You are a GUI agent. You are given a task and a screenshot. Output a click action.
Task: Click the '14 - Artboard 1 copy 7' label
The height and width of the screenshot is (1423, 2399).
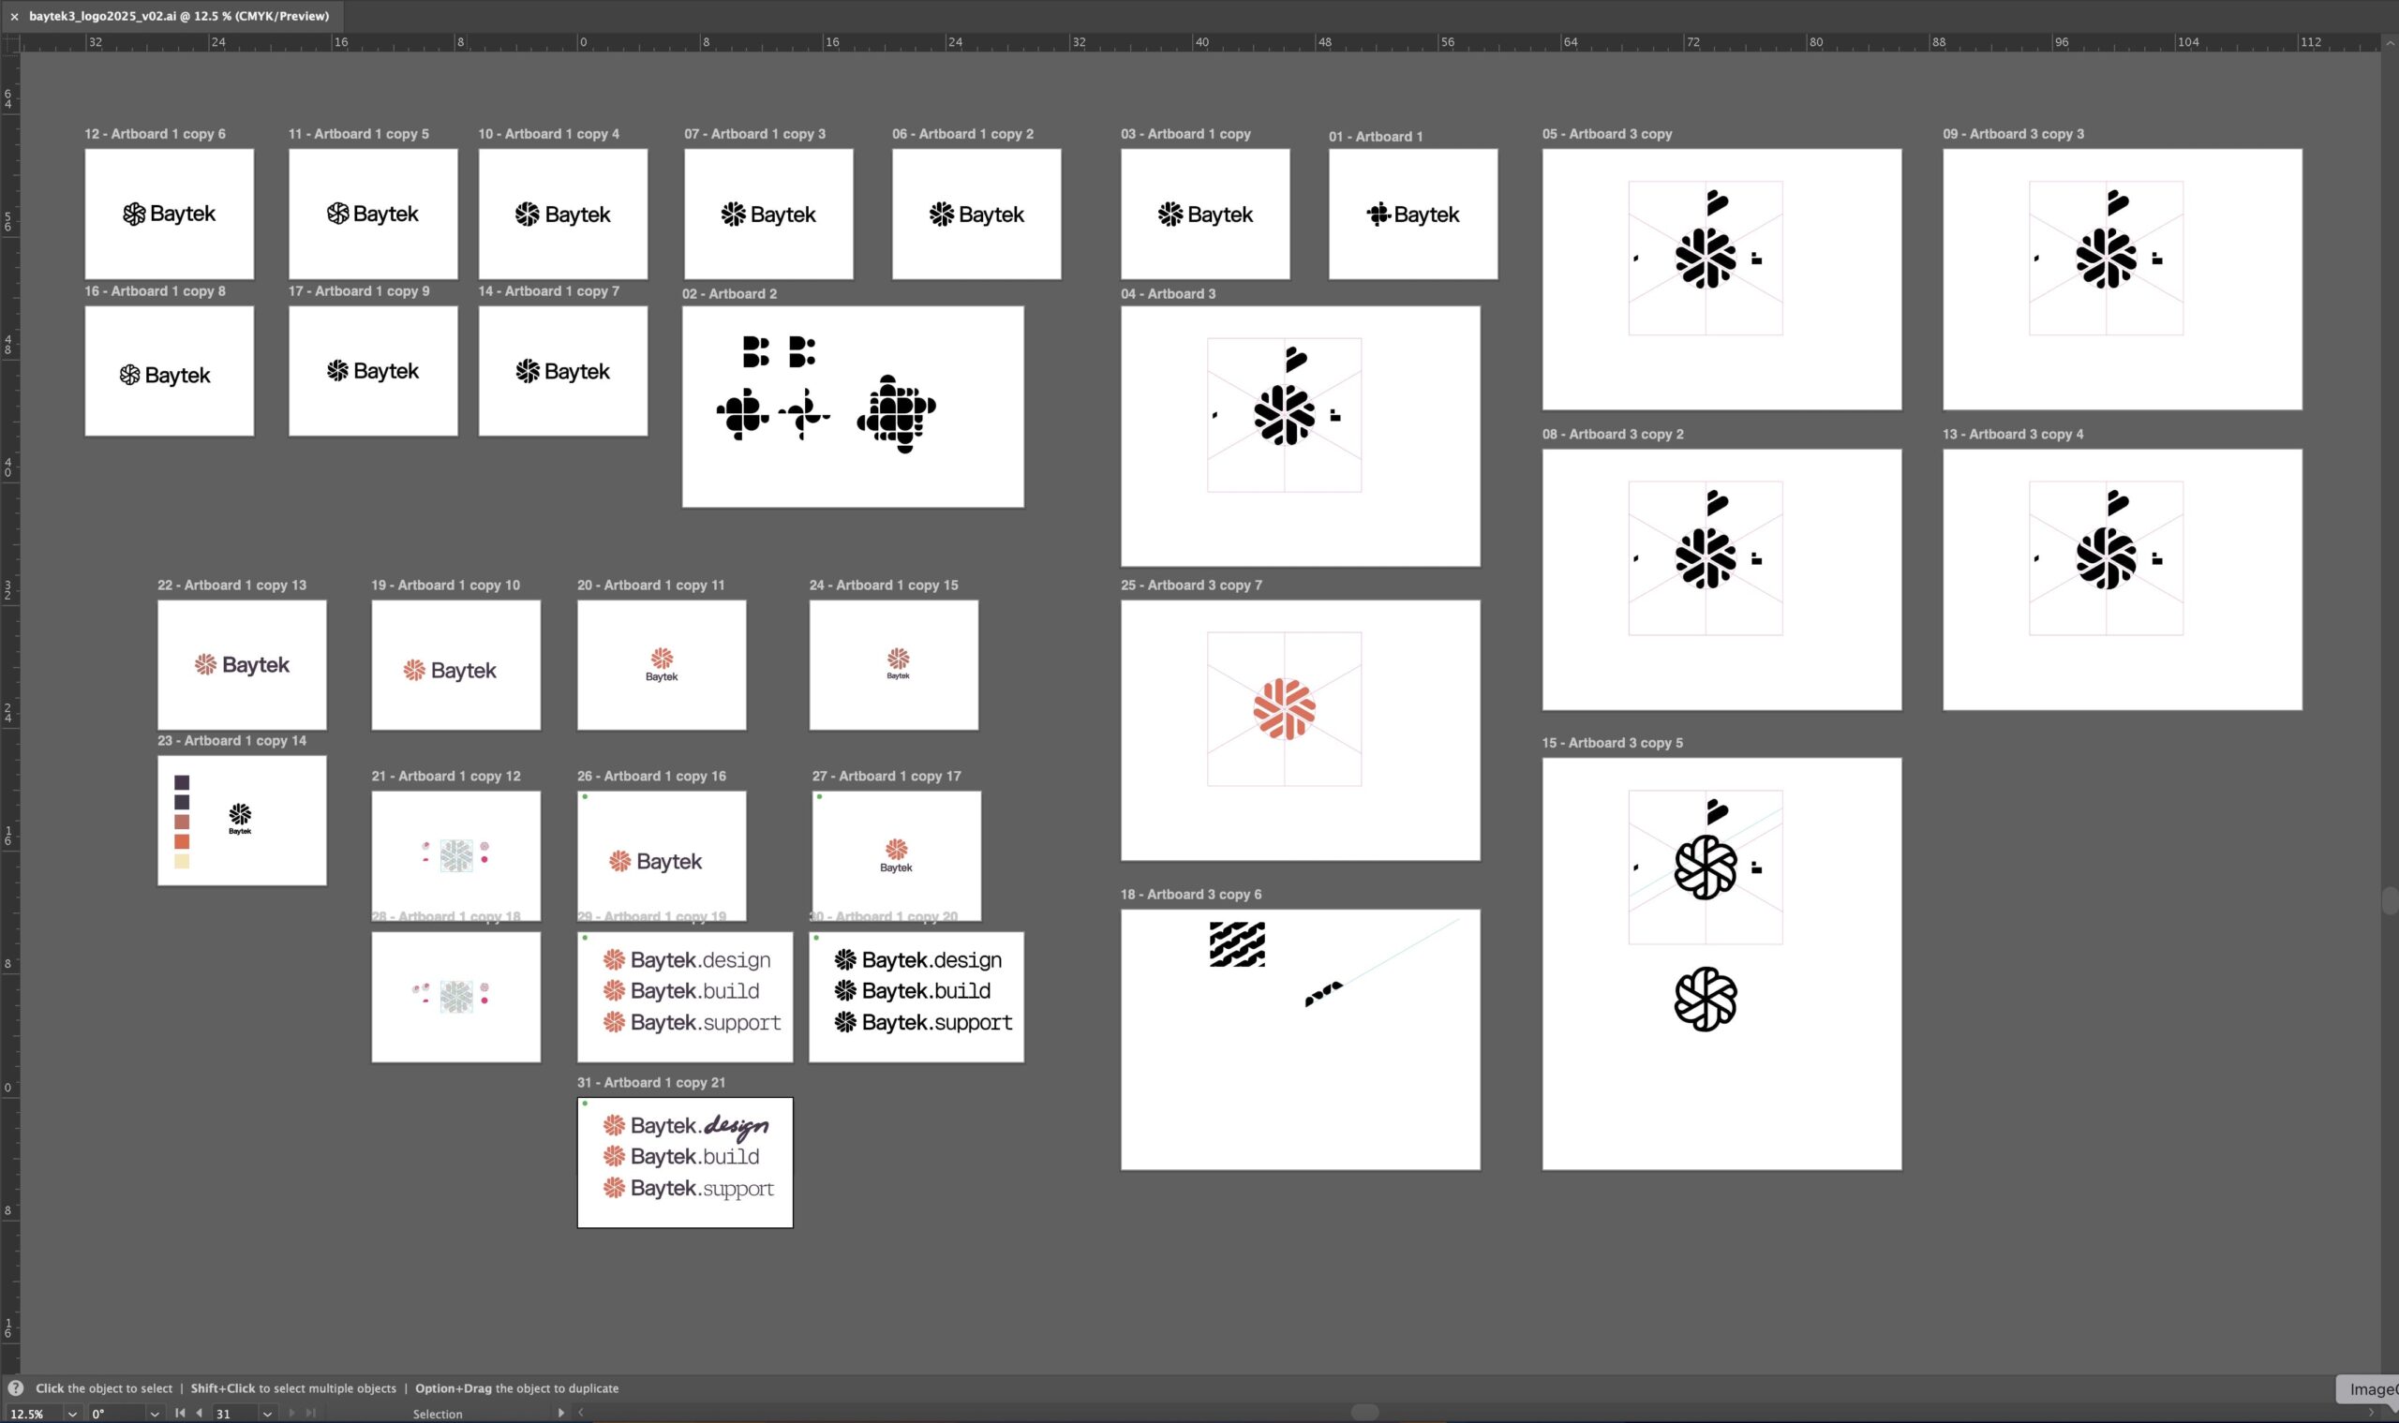pyautogui.click(x=548, y=290)
